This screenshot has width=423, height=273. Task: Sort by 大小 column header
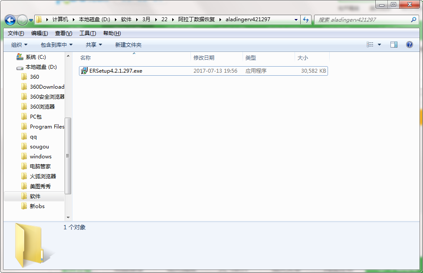pyautogui.click(x=302, y=58)
